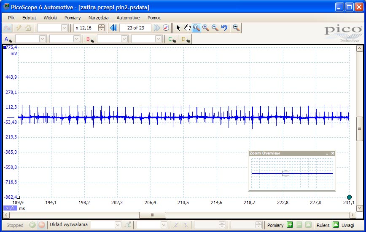This screenshot has height=232, width=366.
Task: Undo the last zoom
Action: pyautogui.click(x=224, y=28)
